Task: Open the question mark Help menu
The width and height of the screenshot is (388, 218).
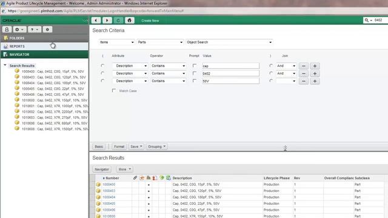Action: 34,30
